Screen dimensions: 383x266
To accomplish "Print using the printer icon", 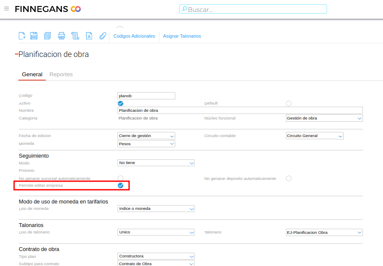I will [61, 36].
